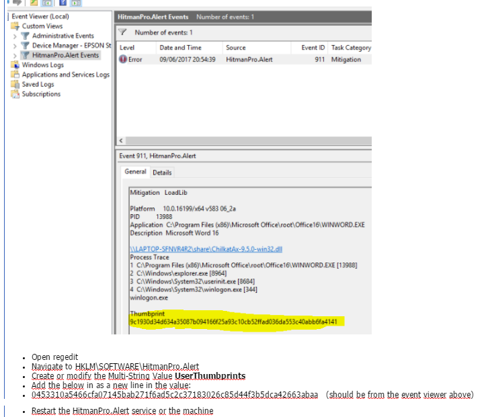Click the event list horizontal scrollbar track

[x=249, y=140]
